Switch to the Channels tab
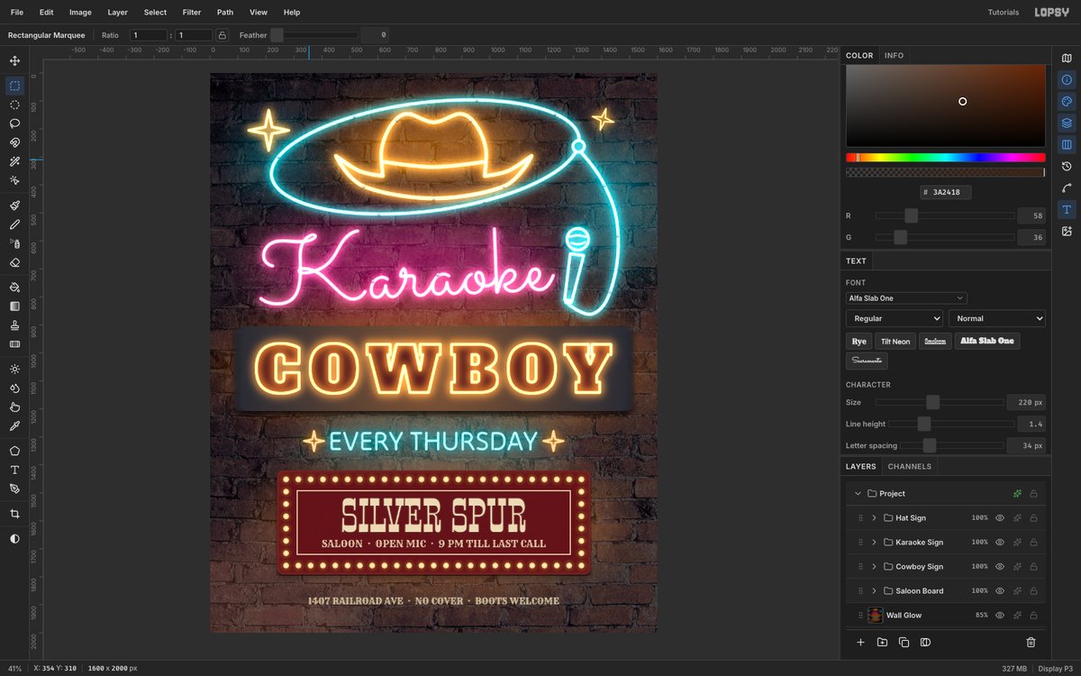This screenshot has height=676, width=1081. pyautogui.click(x=910, y=467)
